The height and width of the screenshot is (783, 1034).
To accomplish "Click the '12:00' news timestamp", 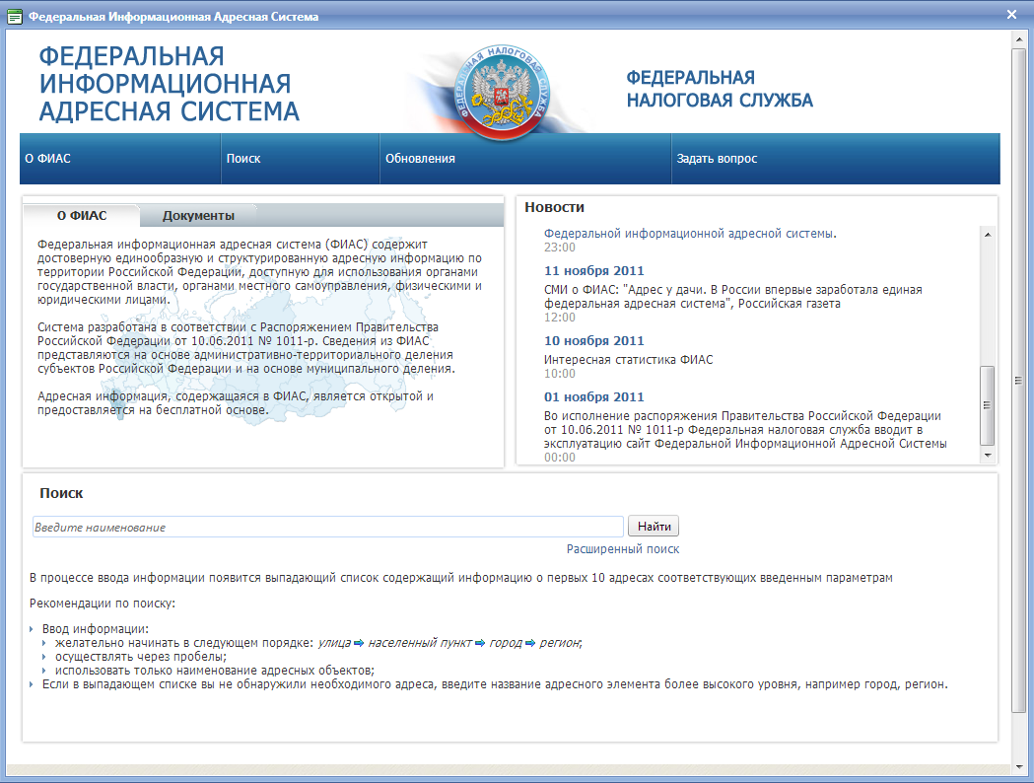I will [x=559, y=318].
